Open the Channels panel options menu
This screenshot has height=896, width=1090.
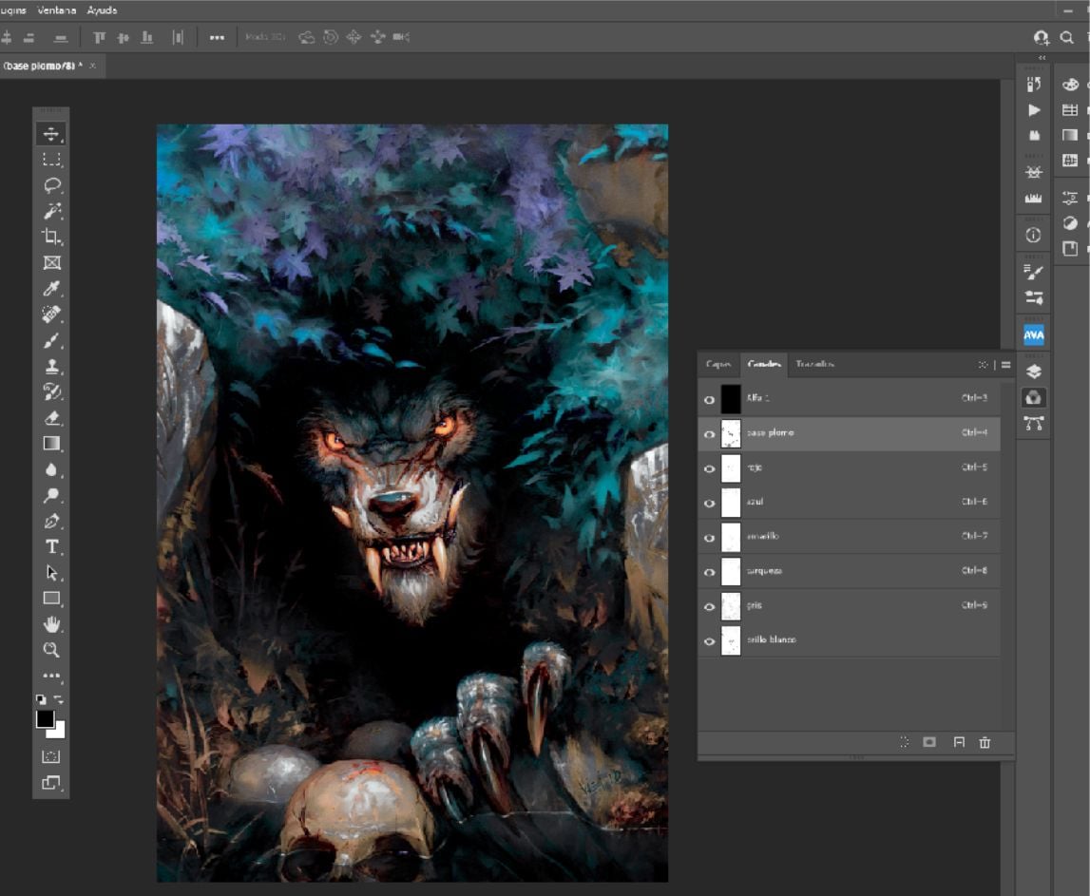click(1005, 365)
